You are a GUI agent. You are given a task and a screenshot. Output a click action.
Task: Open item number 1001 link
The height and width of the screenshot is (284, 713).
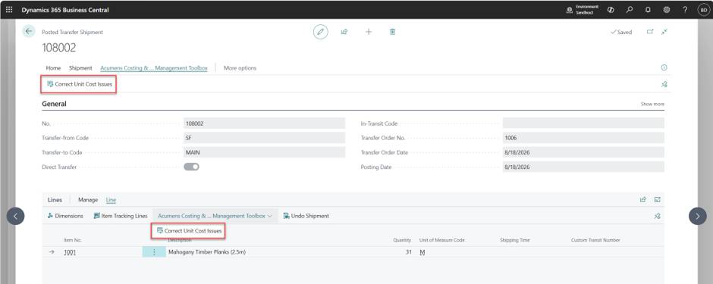point(70,252)
